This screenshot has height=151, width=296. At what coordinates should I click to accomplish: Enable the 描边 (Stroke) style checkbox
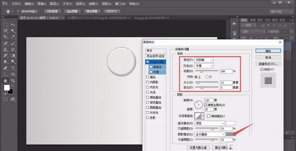[148, 77]
